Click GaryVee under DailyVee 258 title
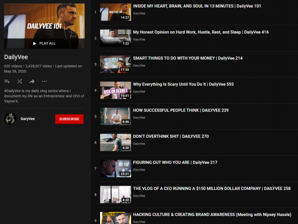Viewport: 298px width, 224px height. [x=139, y=196]
